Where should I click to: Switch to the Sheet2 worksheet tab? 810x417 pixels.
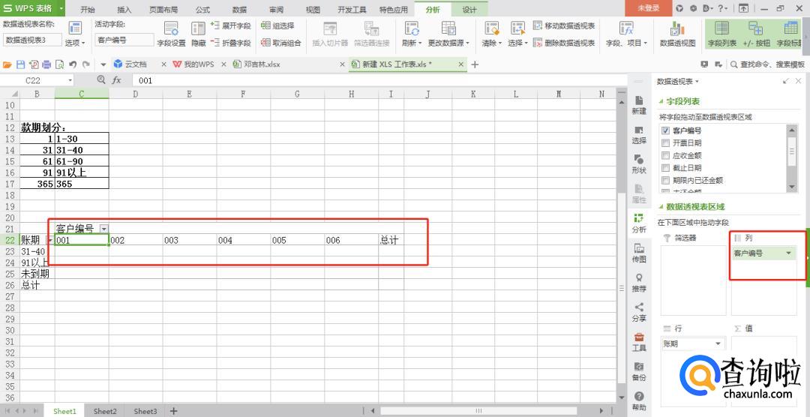tap(105, 411)
